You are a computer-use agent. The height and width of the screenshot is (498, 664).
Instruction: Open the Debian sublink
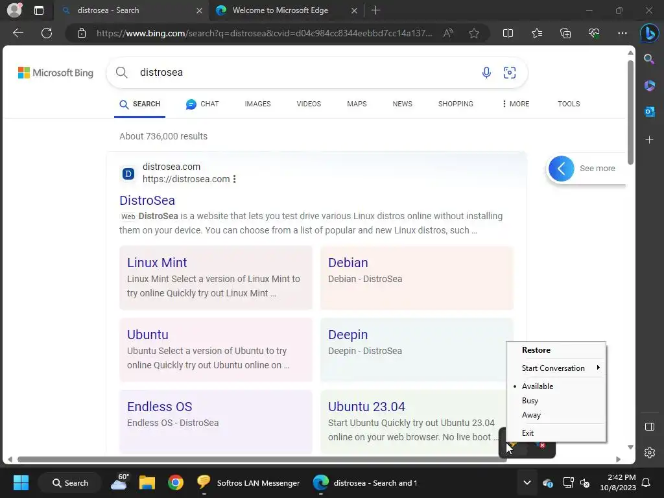click(x=348, y=263)
